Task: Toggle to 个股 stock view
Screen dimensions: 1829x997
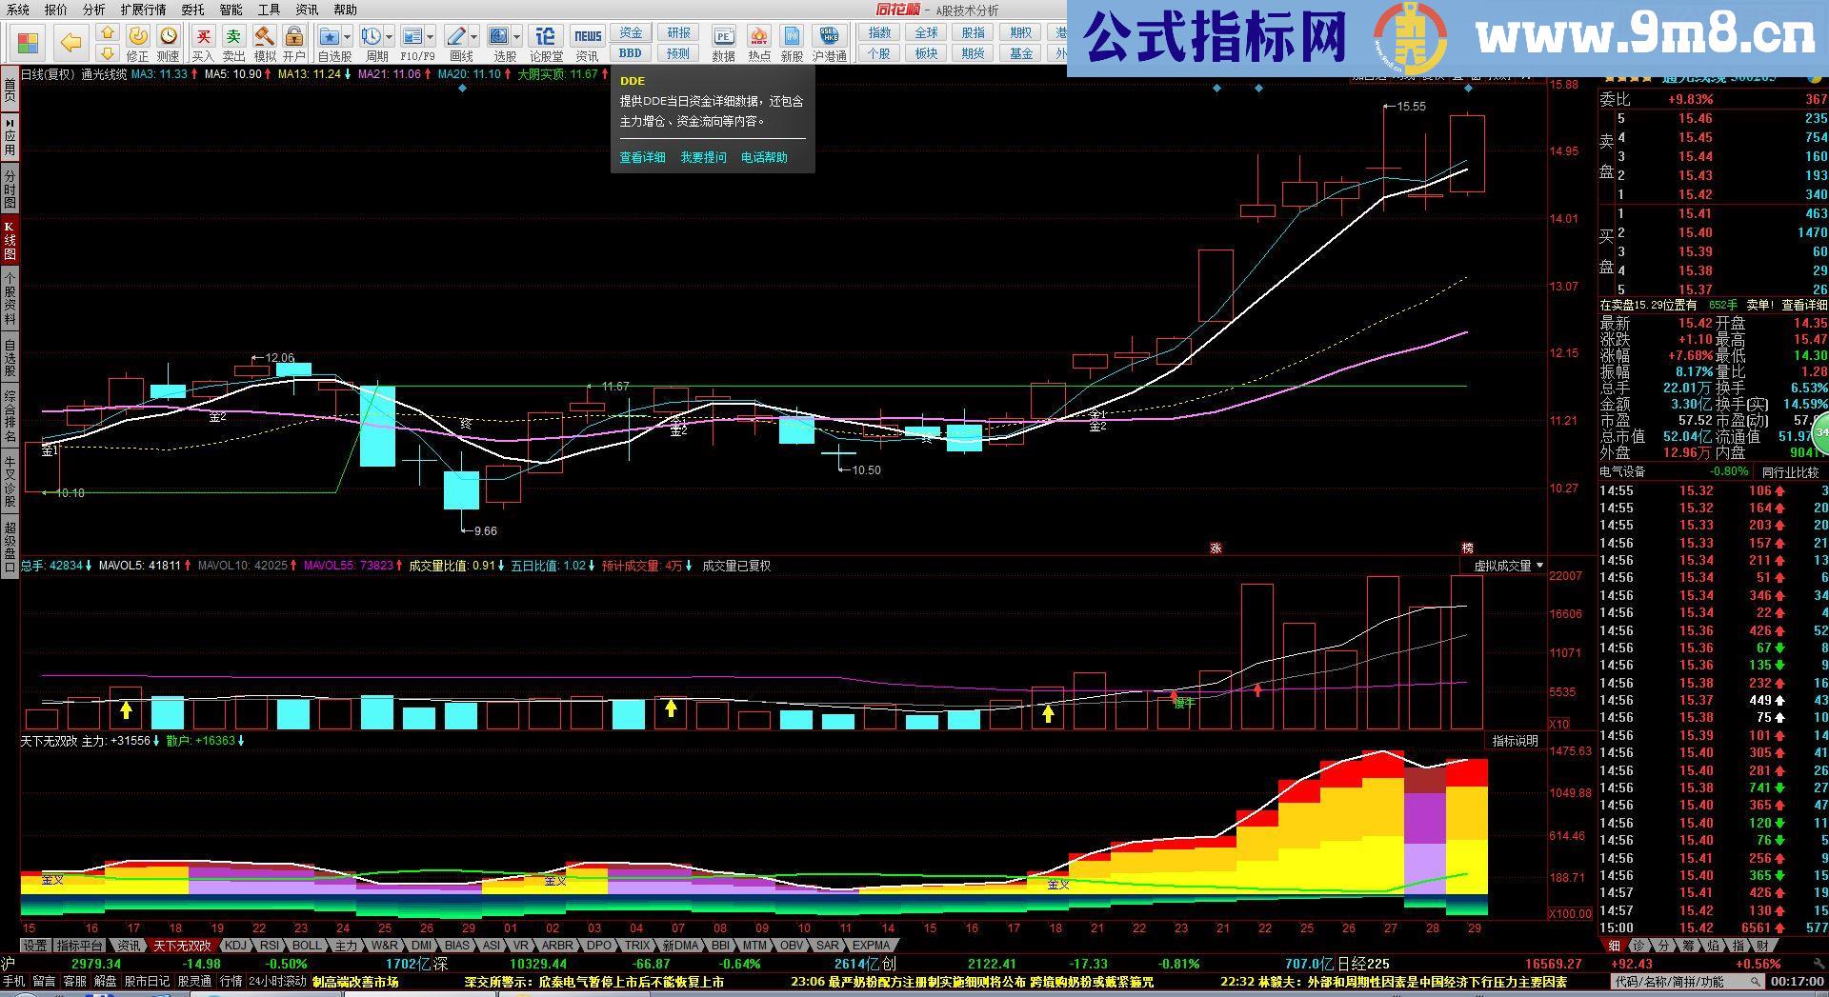Action: (878, 53)
